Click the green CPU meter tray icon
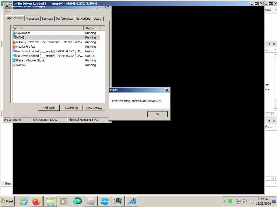This screenshot has width=277, height=207. 230,201
